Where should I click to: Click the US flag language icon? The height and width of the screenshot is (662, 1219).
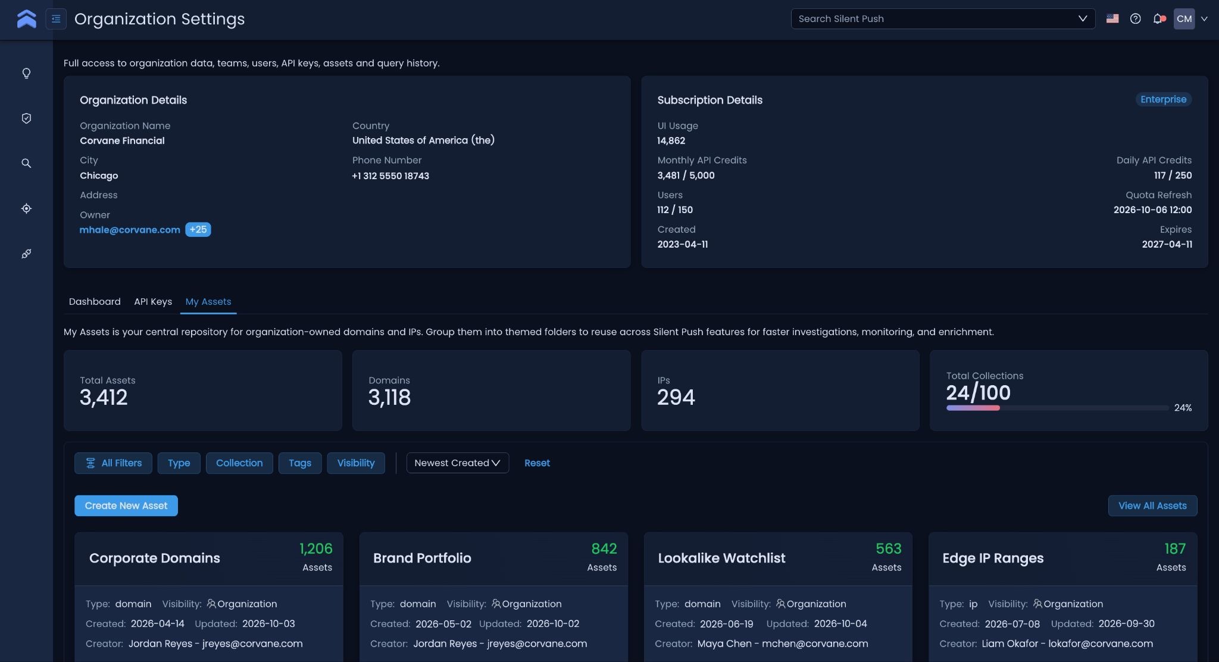[x=1112, y=18]
